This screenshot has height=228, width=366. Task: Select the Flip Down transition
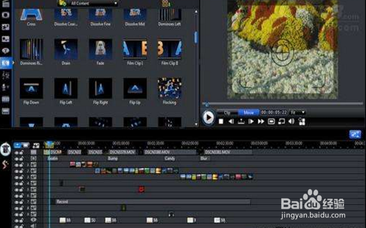pyautogui.click(x=31, y=88)
